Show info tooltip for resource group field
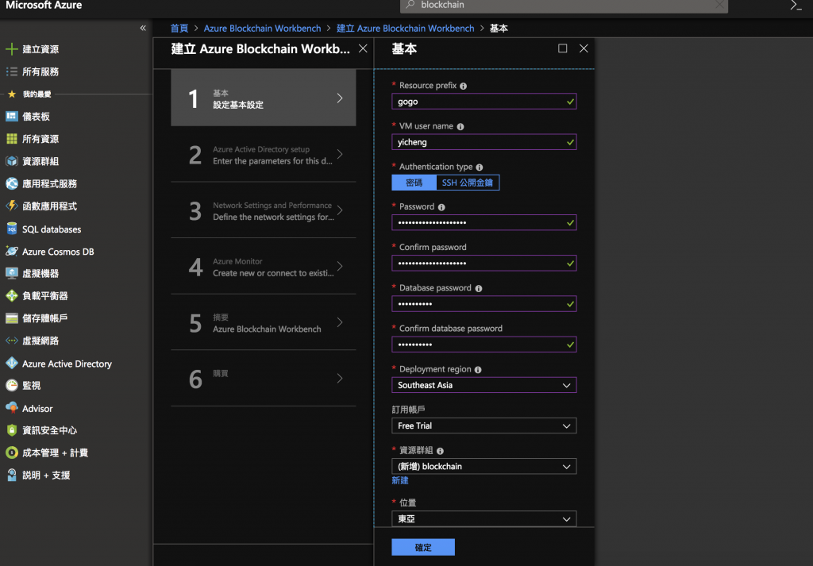This screenshot has height=566, width=813. coord(440,451)
